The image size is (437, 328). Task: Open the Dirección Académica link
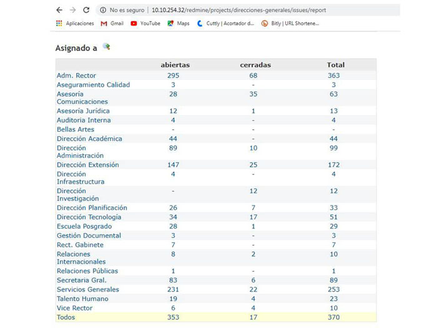tap(89, 139)
